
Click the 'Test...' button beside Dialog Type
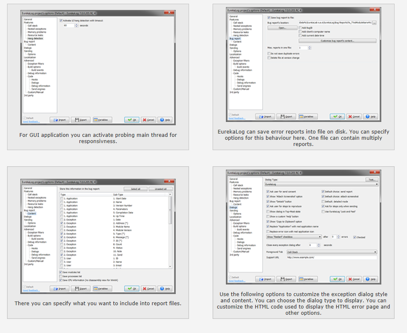pos(372,180)
